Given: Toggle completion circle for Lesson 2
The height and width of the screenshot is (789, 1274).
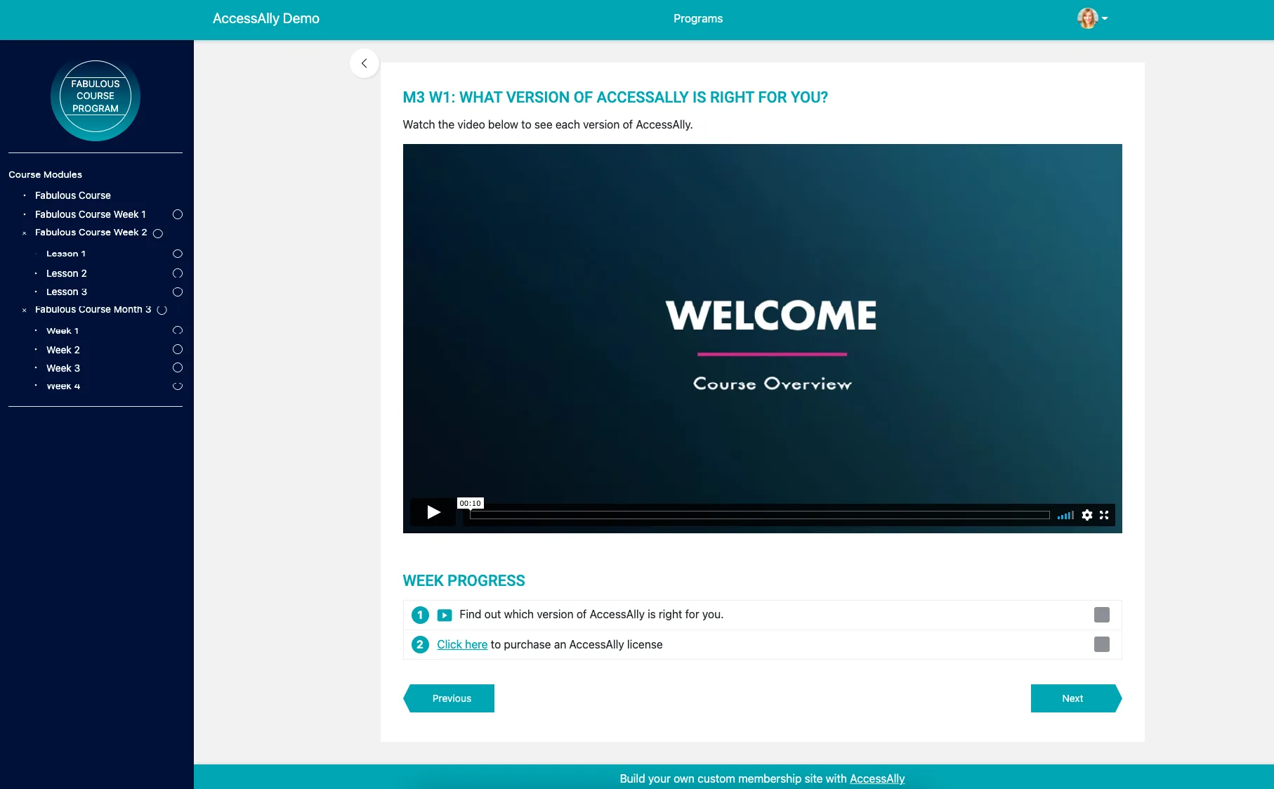Looking at the screenshot, I should pyautogui.click(x=178, y=273).
